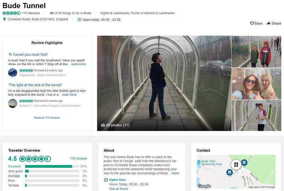Click the Save heart icon
This screenshot has height=191, width=284.
point(252,23)
